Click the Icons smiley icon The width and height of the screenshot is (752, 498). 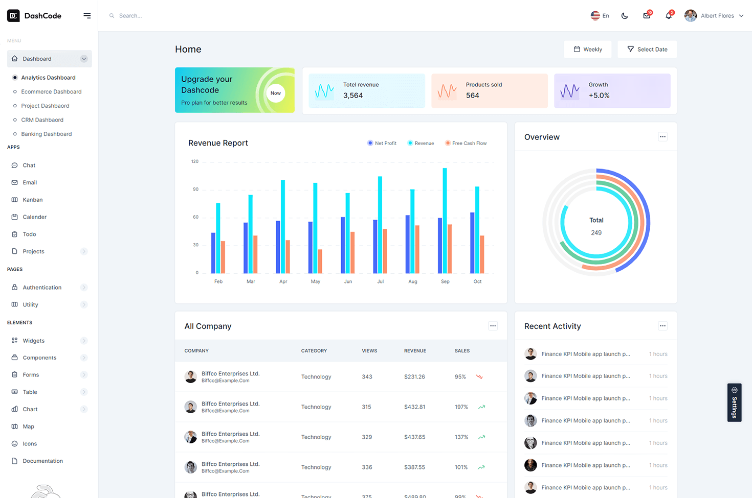click(14, 444)
